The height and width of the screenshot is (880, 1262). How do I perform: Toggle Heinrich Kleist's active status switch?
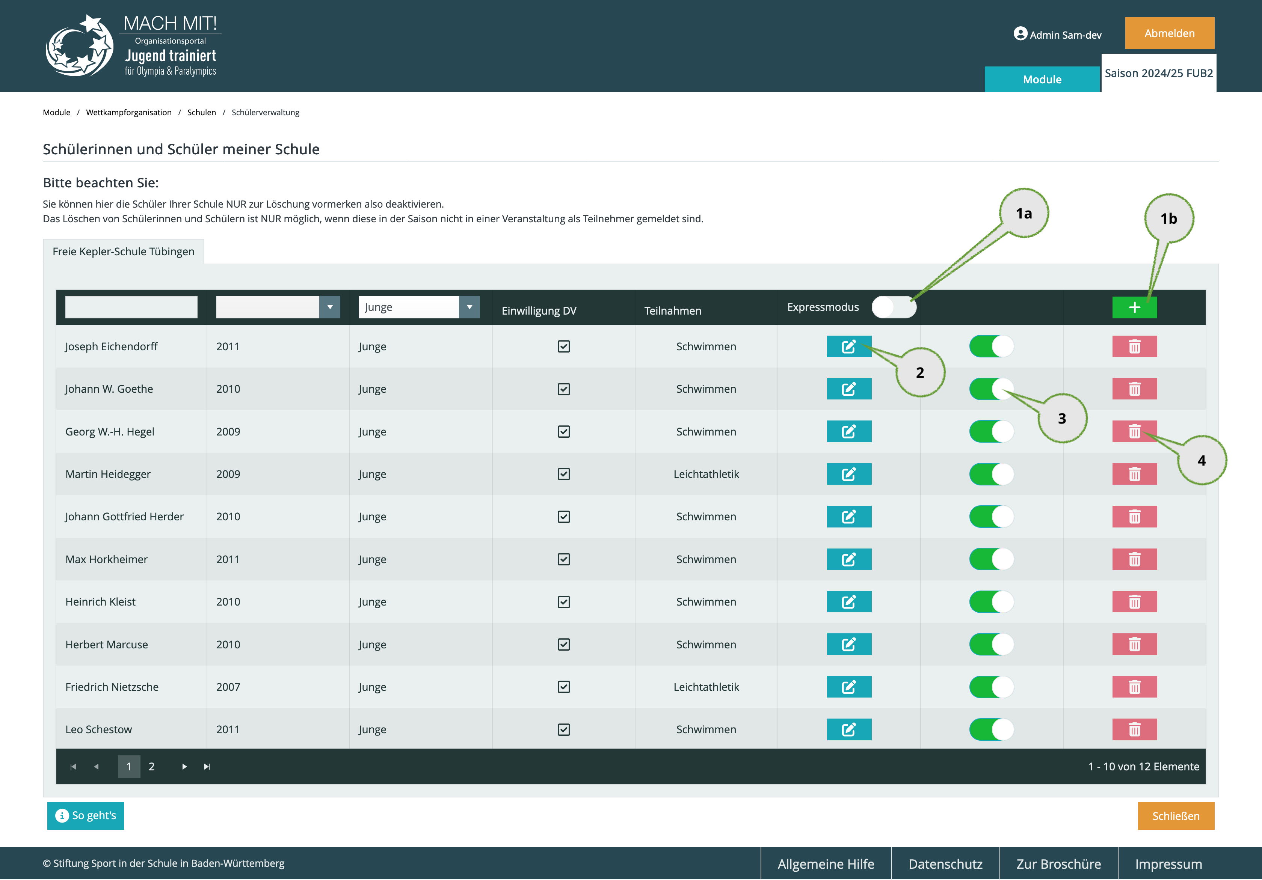[991, 601]
